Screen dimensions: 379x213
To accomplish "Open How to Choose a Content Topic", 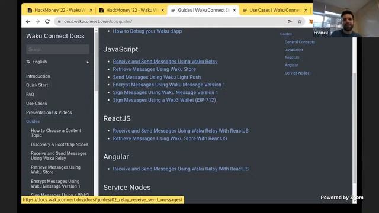I will pos(56,133).
